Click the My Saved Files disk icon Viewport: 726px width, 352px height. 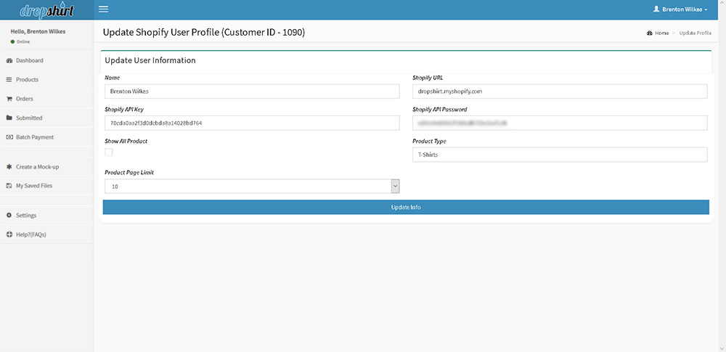click(x=9, y=186)
